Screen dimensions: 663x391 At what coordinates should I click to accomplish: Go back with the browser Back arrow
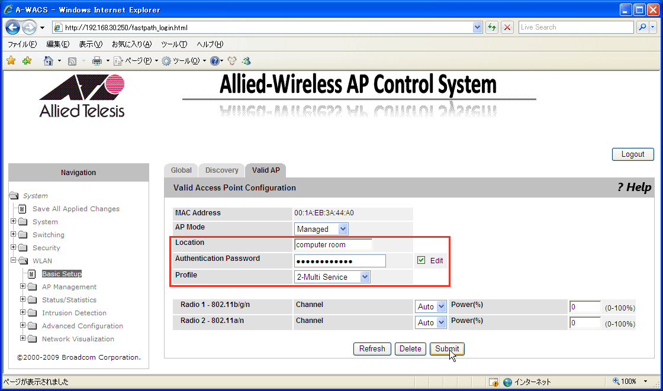coord(12,28)
